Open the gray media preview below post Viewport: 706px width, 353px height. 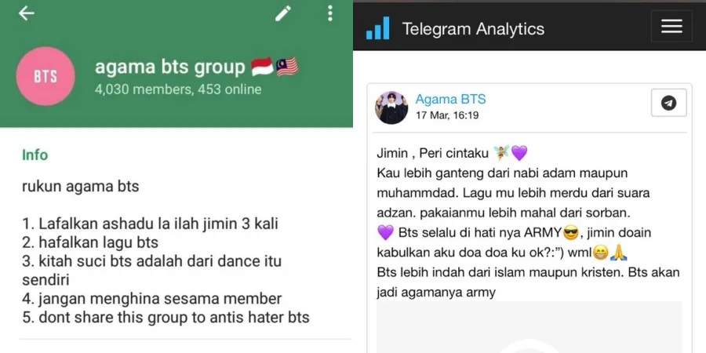529,327
